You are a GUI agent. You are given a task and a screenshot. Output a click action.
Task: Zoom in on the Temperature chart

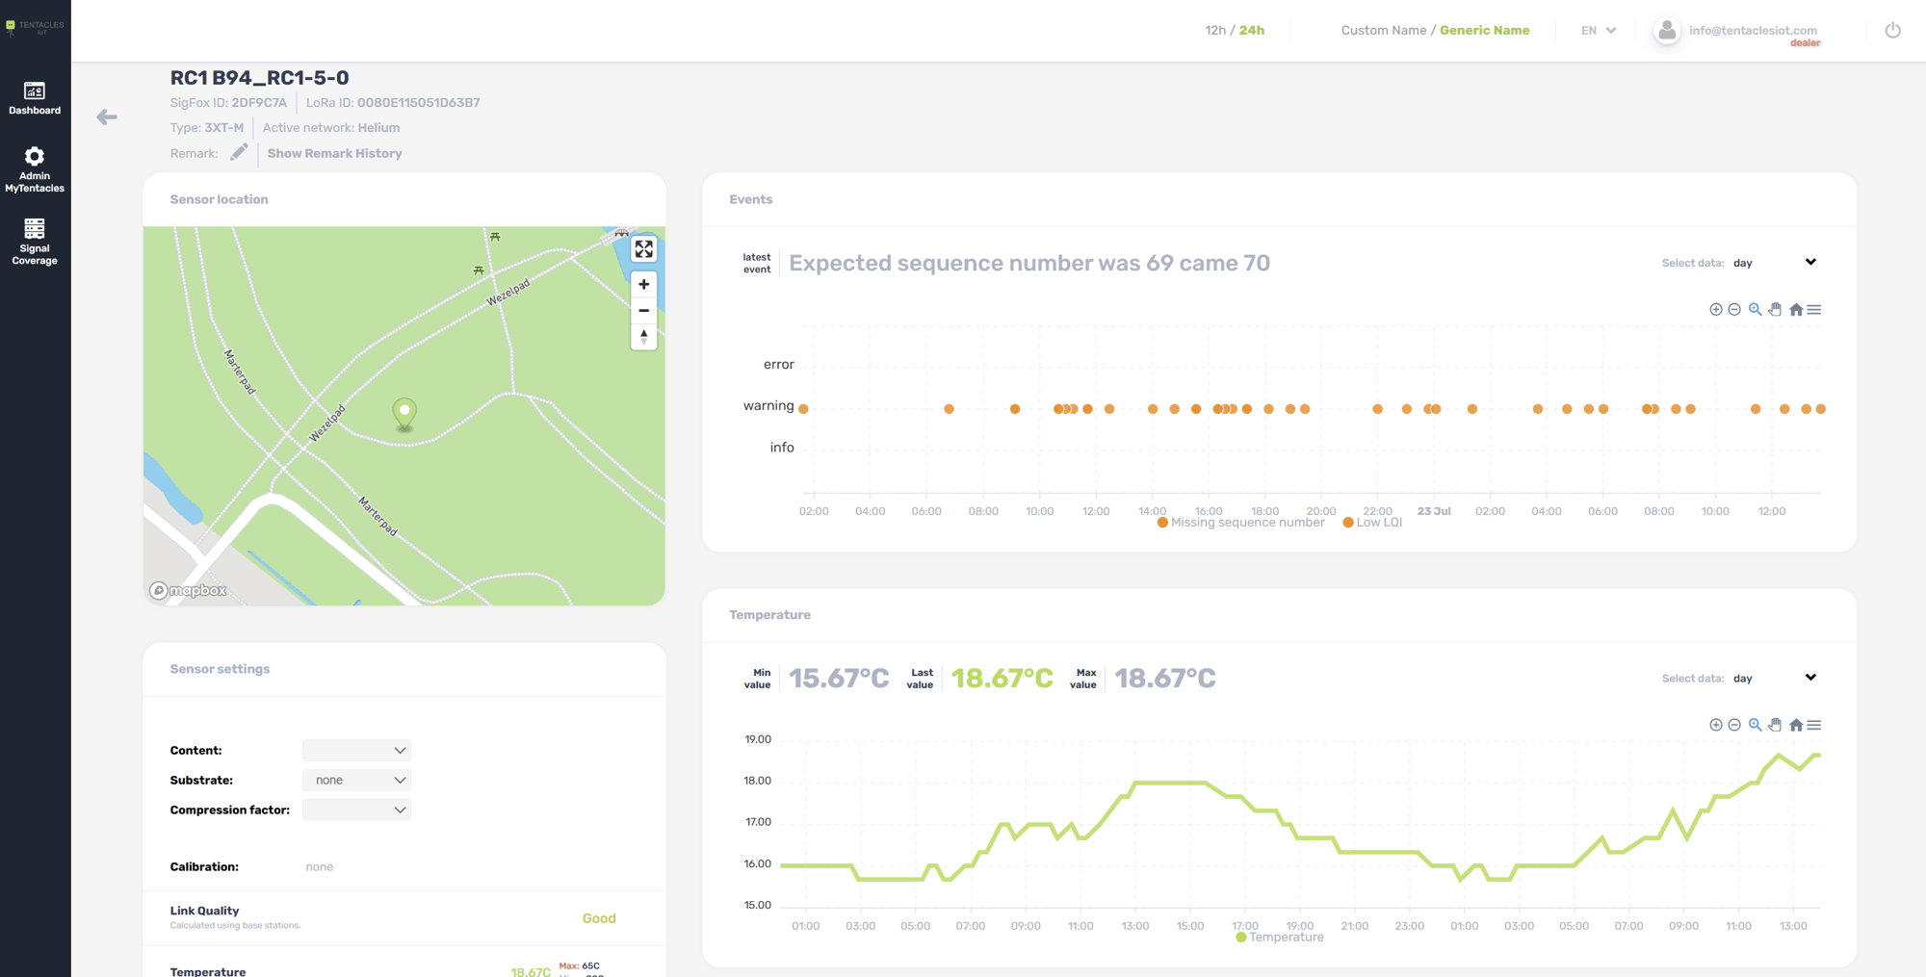pyautogui.click(x=1715, y=725)
